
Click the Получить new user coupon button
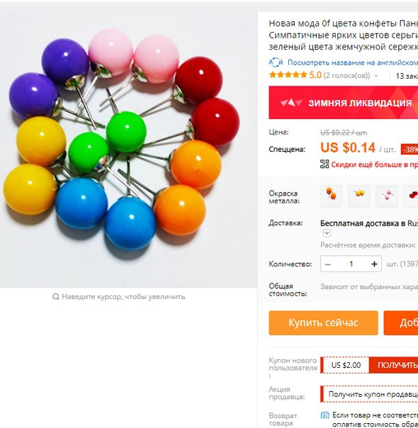[394, 365]
